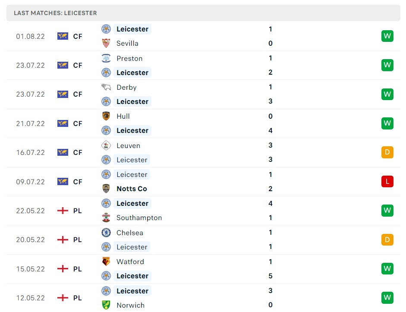Select the Notts Co team name

[x=132, y=189]
